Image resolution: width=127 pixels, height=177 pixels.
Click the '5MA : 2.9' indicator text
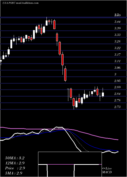[14, 173]
